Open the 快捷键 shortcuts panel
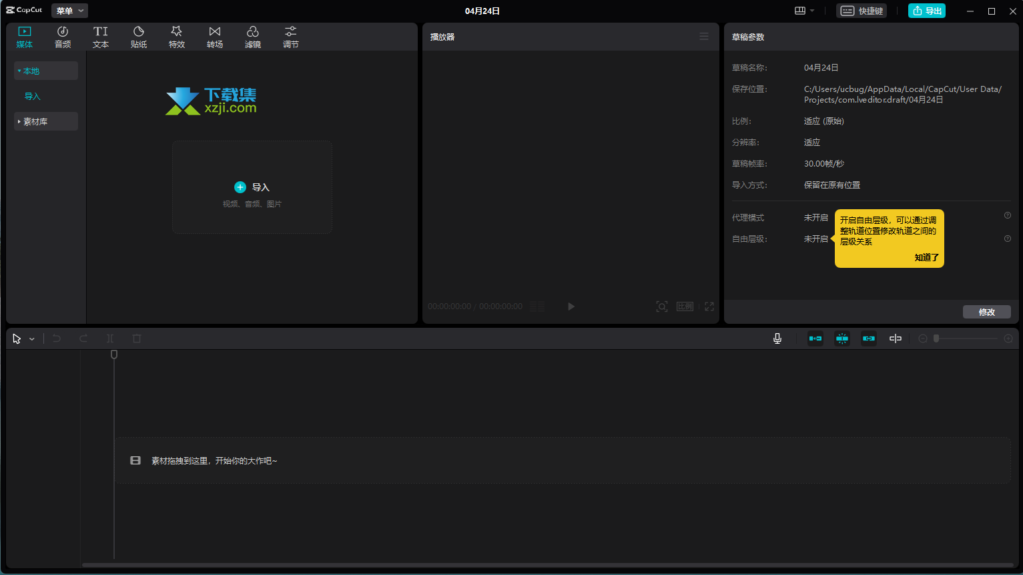The width and height of the screenshot is (1023, 575). click(862, 11)
